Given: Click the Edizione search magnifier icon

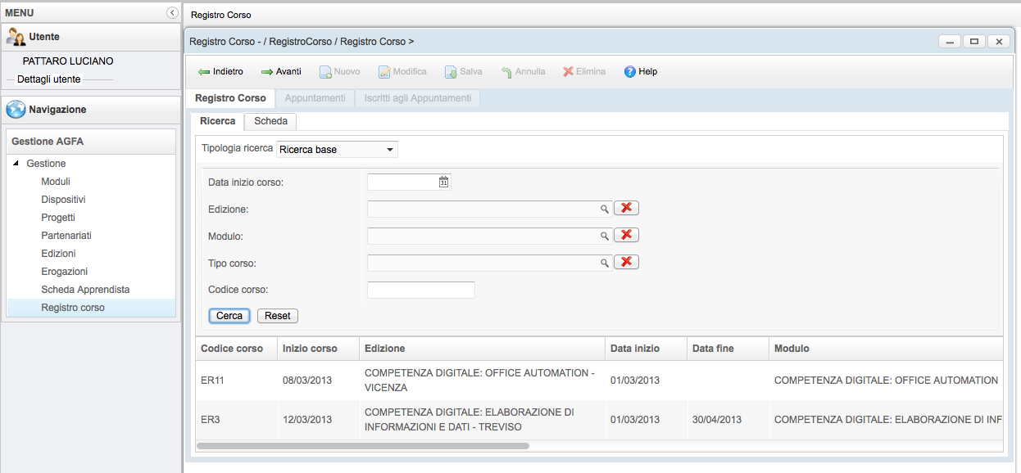Looking at the screenshot, I should click(605, 209).
